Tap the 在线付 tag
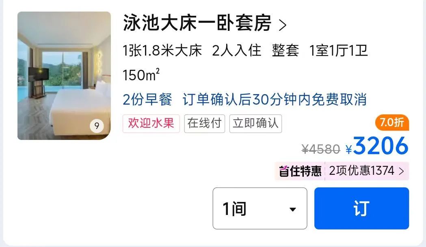 coord(204,123)
